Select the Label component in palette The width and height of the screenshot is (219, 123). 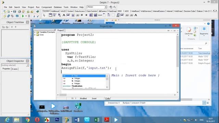tap(64, 15)
